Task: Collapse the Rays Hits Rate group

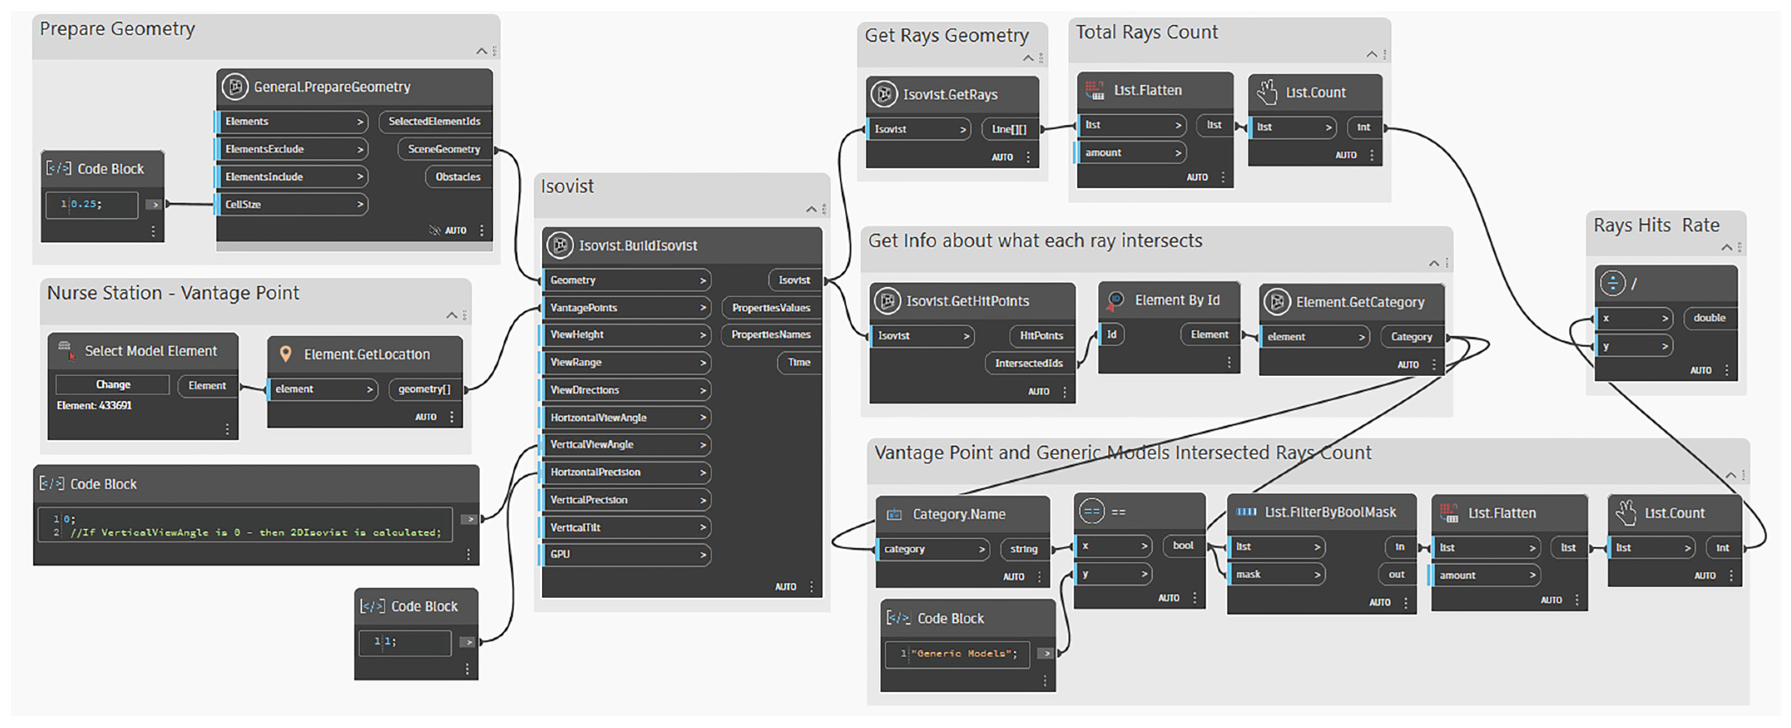Action: coord(1727,248)
